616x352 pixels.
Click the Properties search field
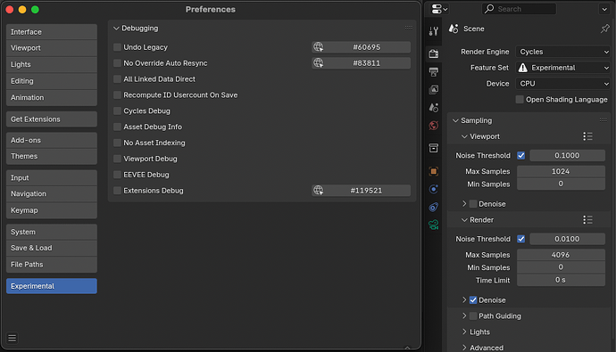pos(519,9)
